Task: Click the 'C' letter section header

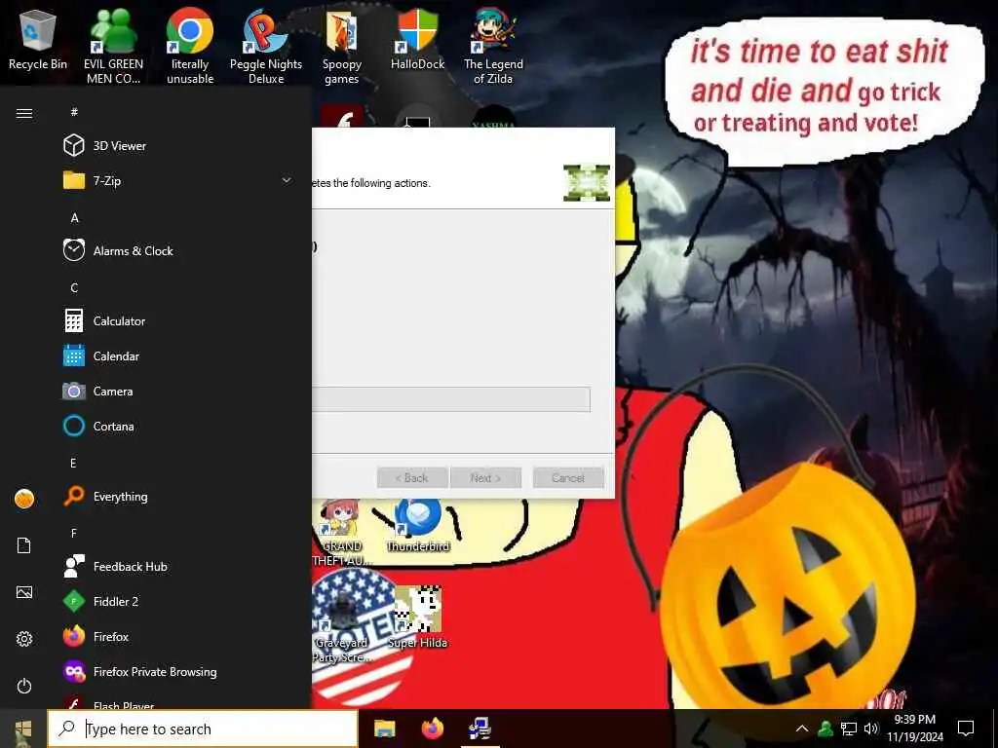Action: 74,287
